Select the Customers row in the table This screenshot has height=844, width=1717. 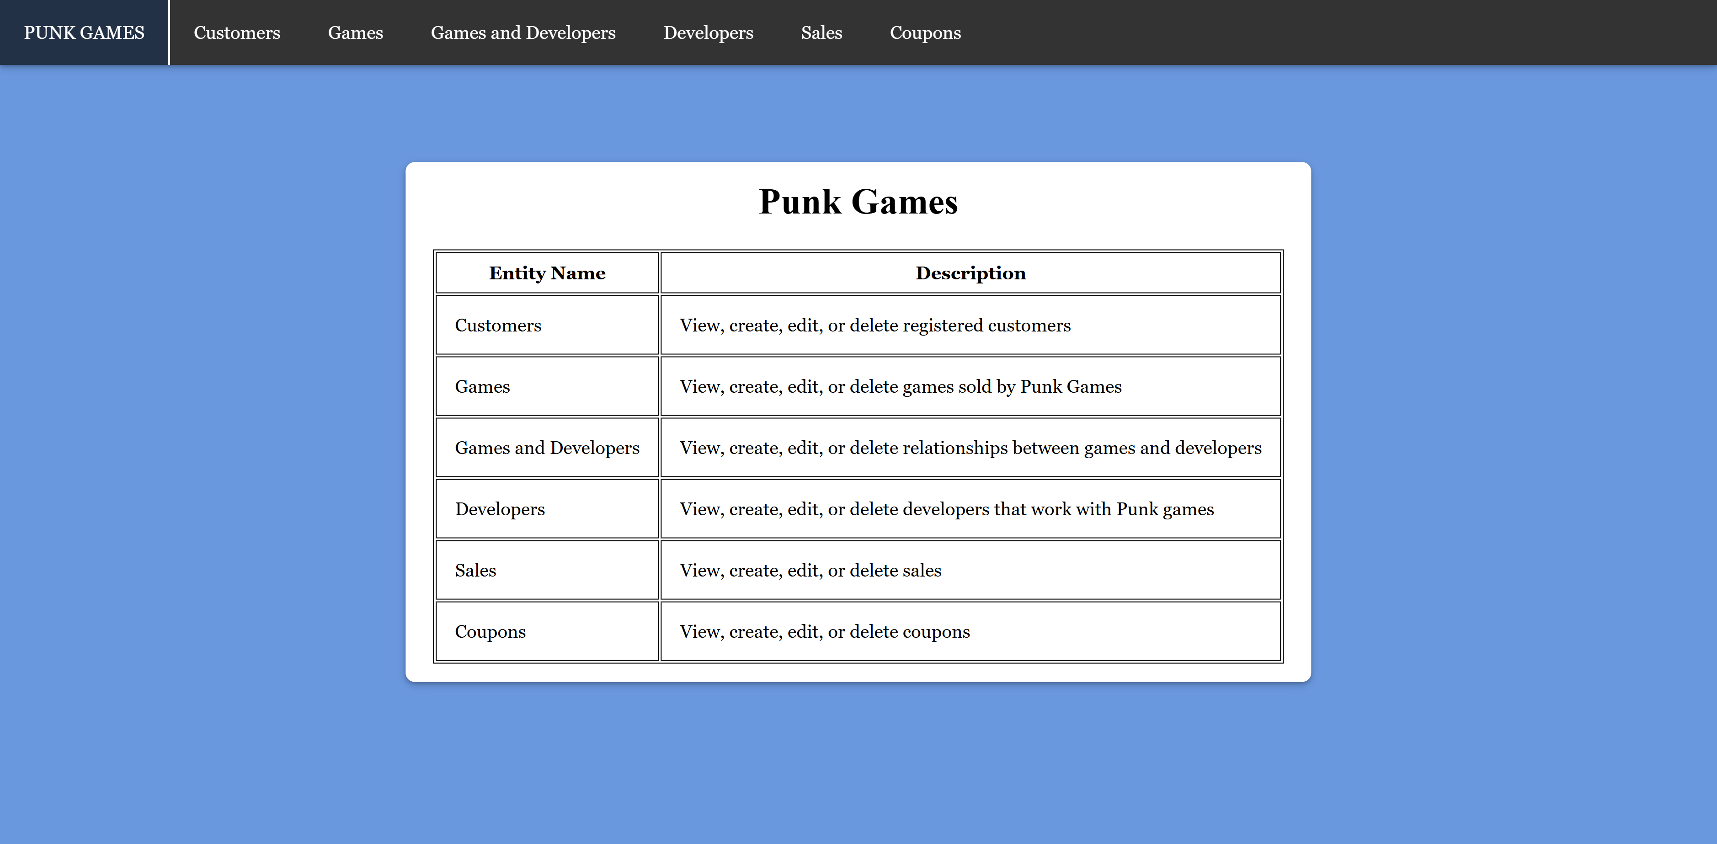click(497, 326)
